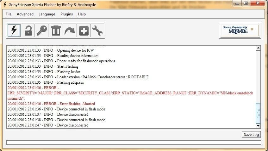Select the 'Opening device for R/W' log line
Screen dimensions: 268x151
click(51, 50)
